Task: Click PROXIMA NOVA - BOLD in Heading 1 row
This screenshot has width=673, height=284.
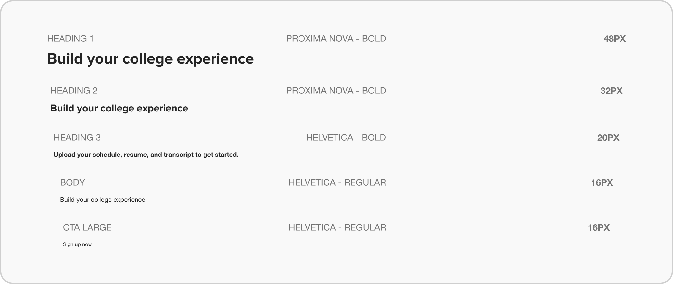Action: [x=336, y=39]
